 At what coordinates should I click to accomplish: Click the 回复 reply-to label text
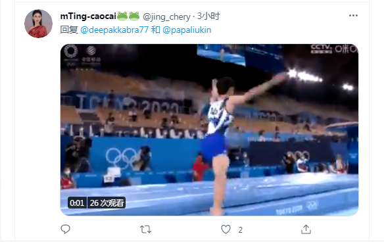click(x=69, y=30)
